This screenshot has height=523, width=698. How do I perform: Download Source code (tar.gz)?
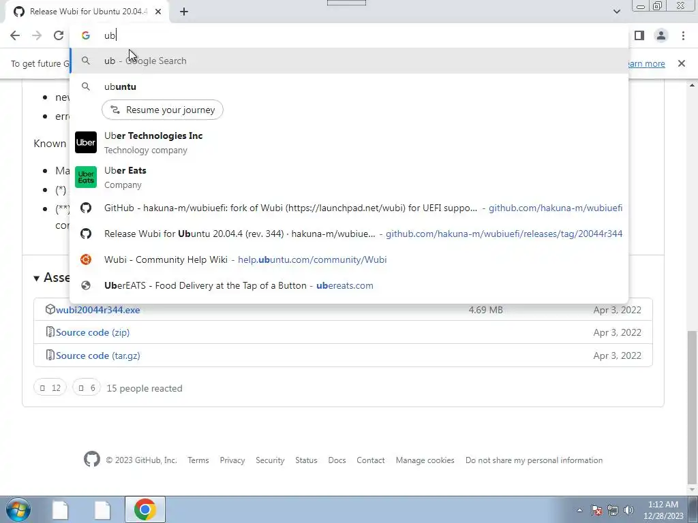point(98,355)
